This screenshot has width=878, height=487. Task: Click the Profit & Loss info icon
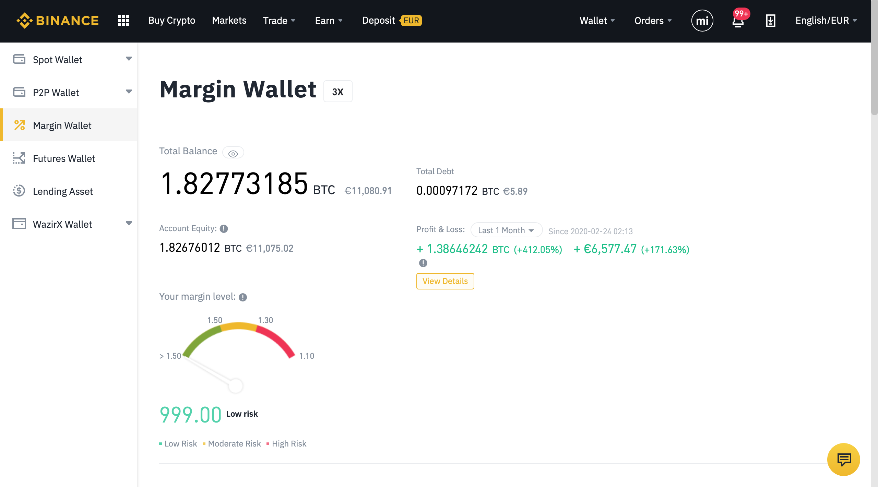click(x=423, y=263)
